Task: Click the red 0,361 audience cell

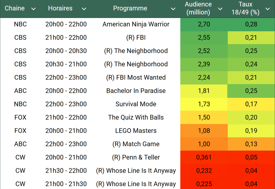Action: [x=204, y=157]
